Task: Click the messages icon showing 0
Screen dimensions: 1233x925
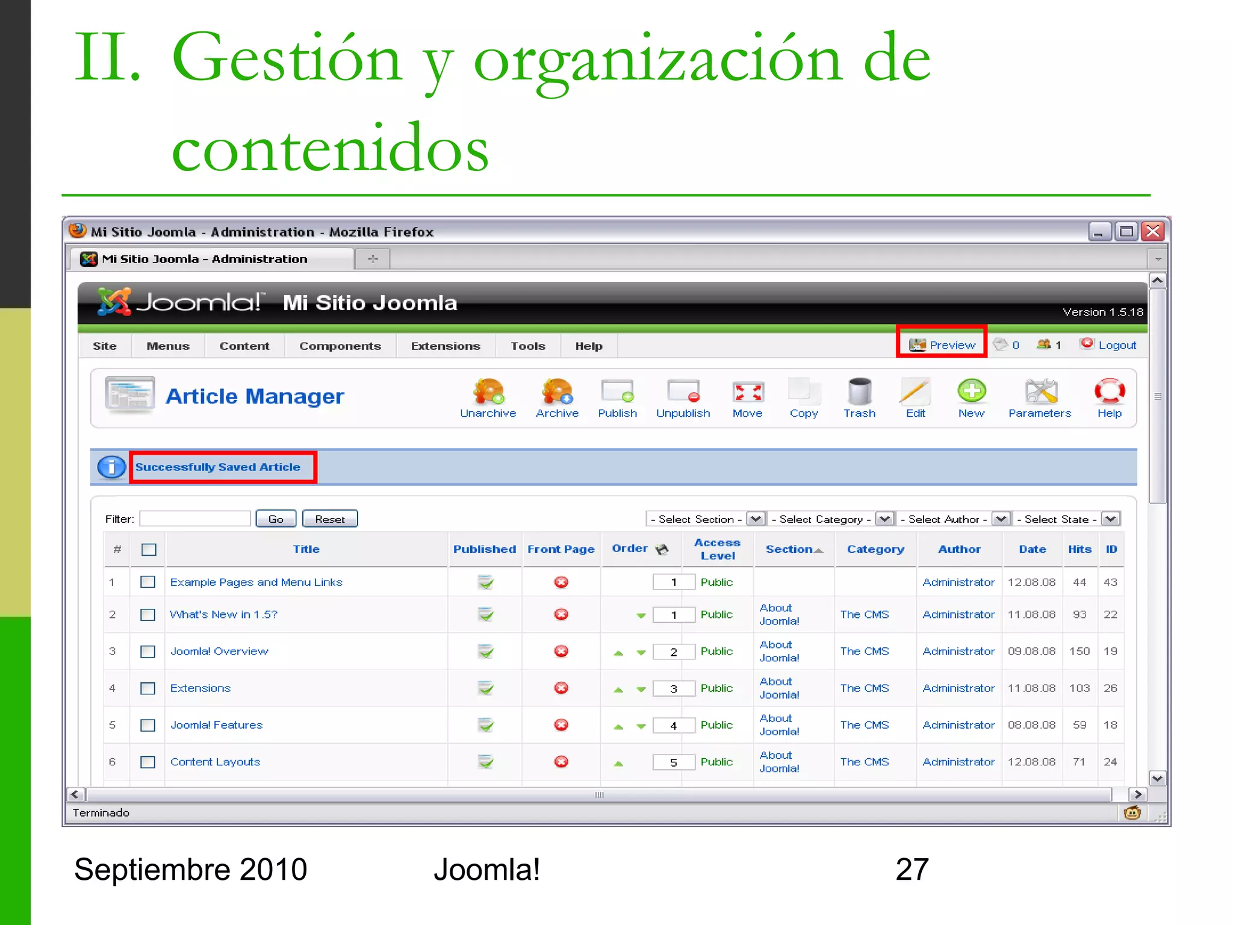Action: pyautogui.click(x=1001, y=344)
